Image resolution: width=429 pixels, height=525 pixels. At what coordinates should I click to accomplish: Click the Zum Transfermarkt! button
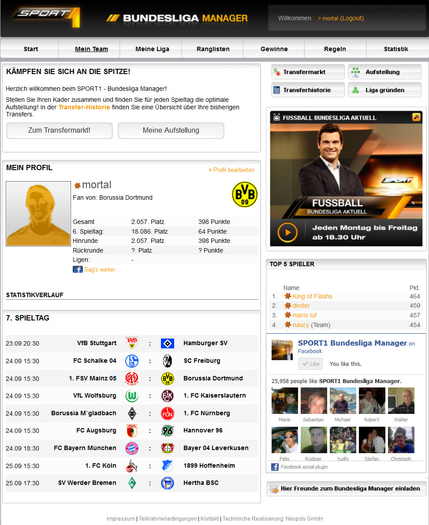pyautogui.click(x=59, y=130)
